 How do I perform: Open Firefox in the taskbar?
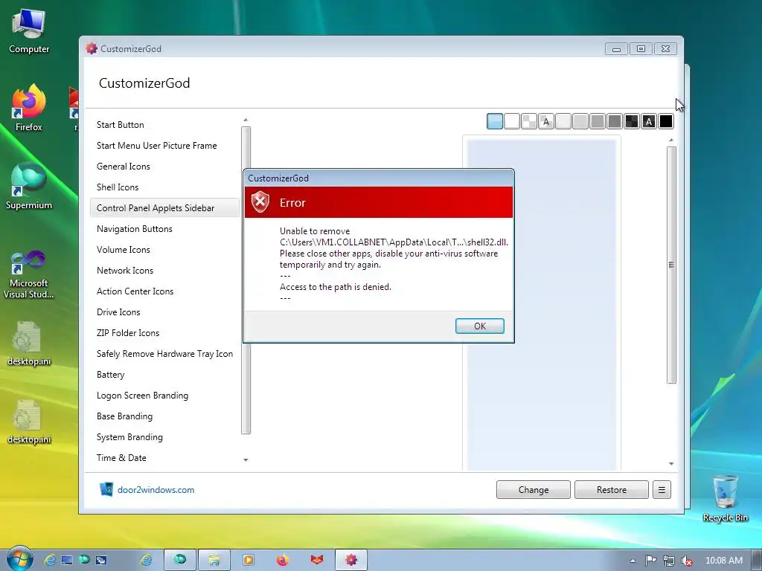(282, 560)
